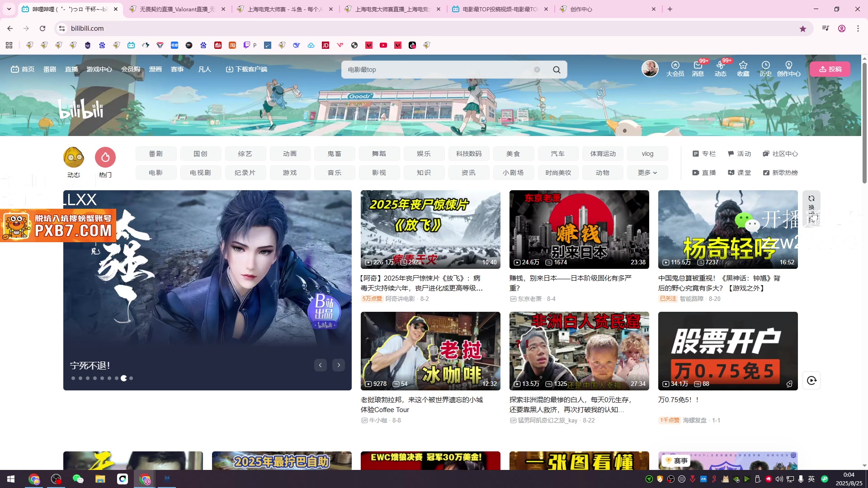Open the 大会员 membership icon

(675, 69)
